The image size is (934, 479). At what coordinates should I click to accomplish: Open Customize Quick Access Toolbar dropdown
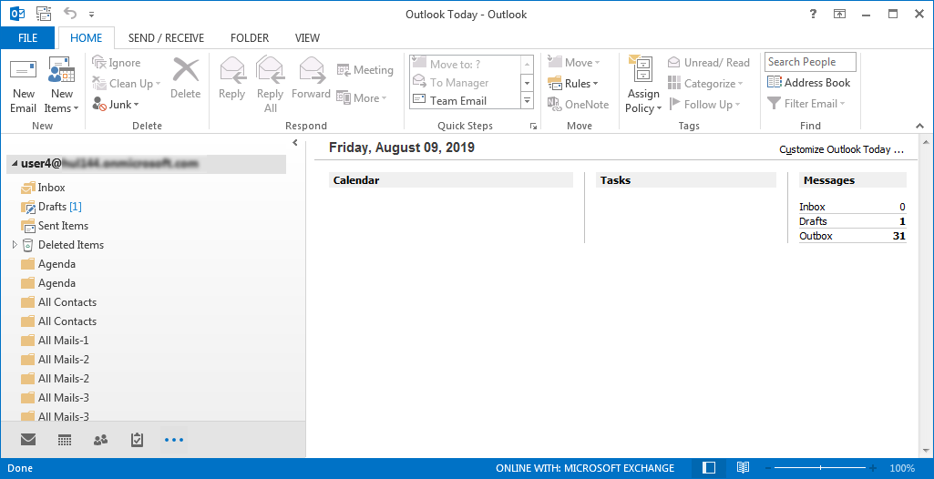91,14
